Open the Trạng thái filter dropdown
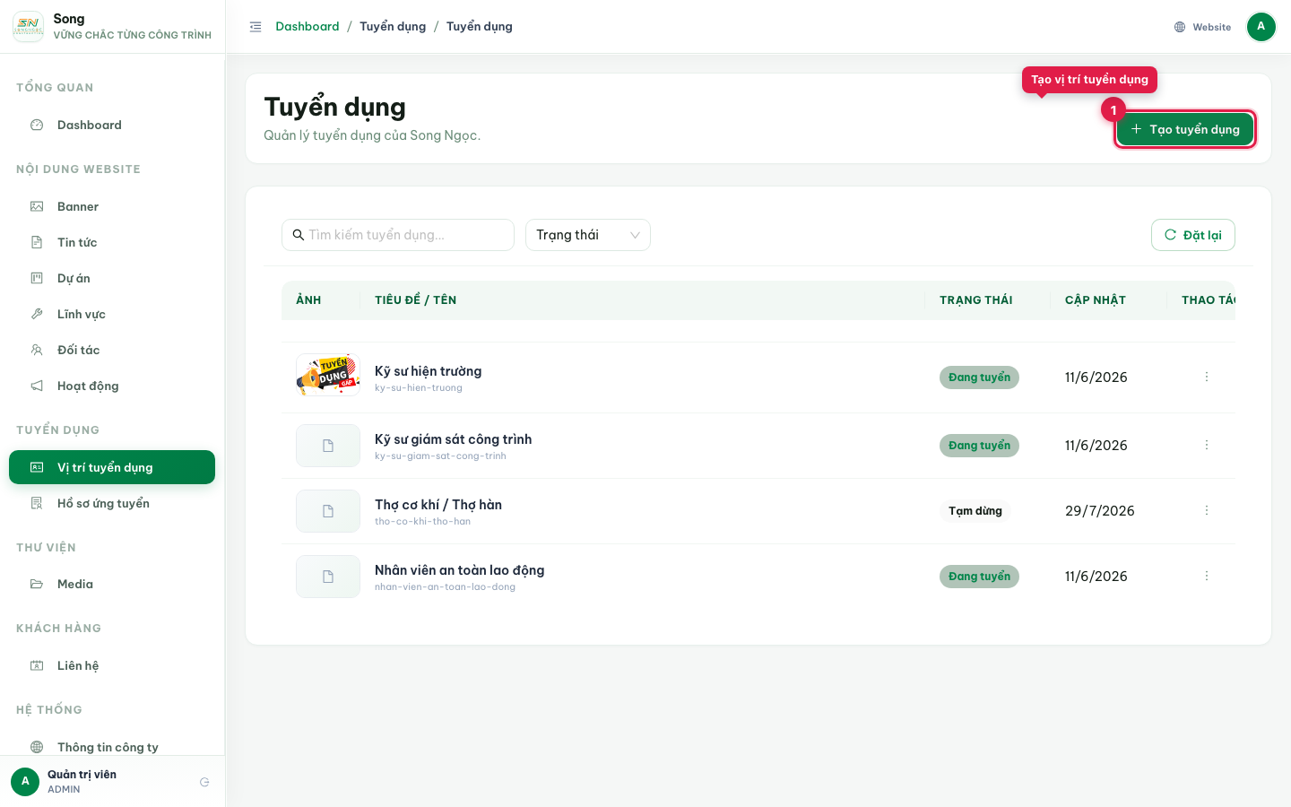 click(x=588, y=235)
